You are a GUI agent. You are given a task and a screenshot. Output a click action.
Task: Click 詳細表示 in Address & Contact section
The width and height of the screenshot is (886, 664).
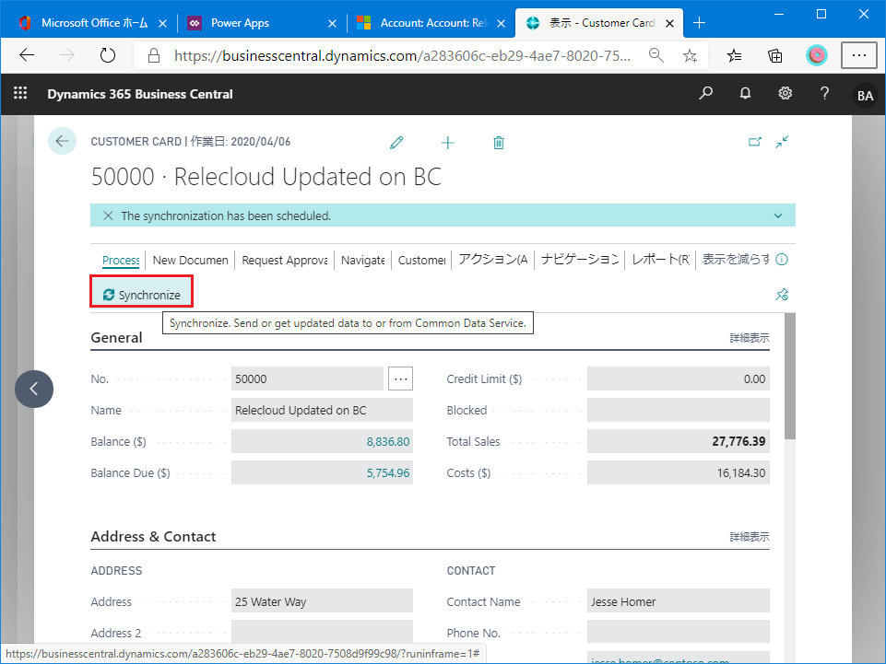tap(750, 536)
